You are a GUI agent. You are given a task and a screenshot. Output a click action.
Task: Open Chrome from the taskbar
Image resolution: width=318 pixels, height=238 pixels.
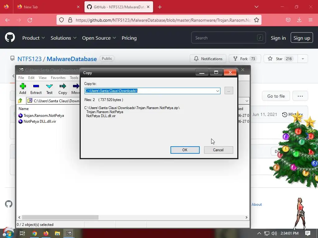[x=34, y=233]
